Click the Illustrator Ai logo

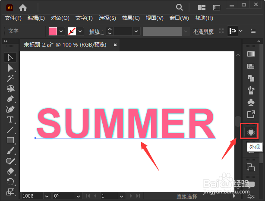[x=9, y=8]
